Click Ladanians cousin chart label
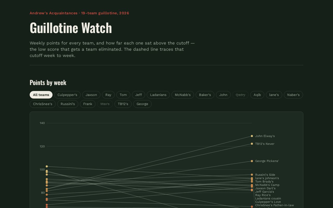This screenshot has height=208, width=333. coord(268,198)
